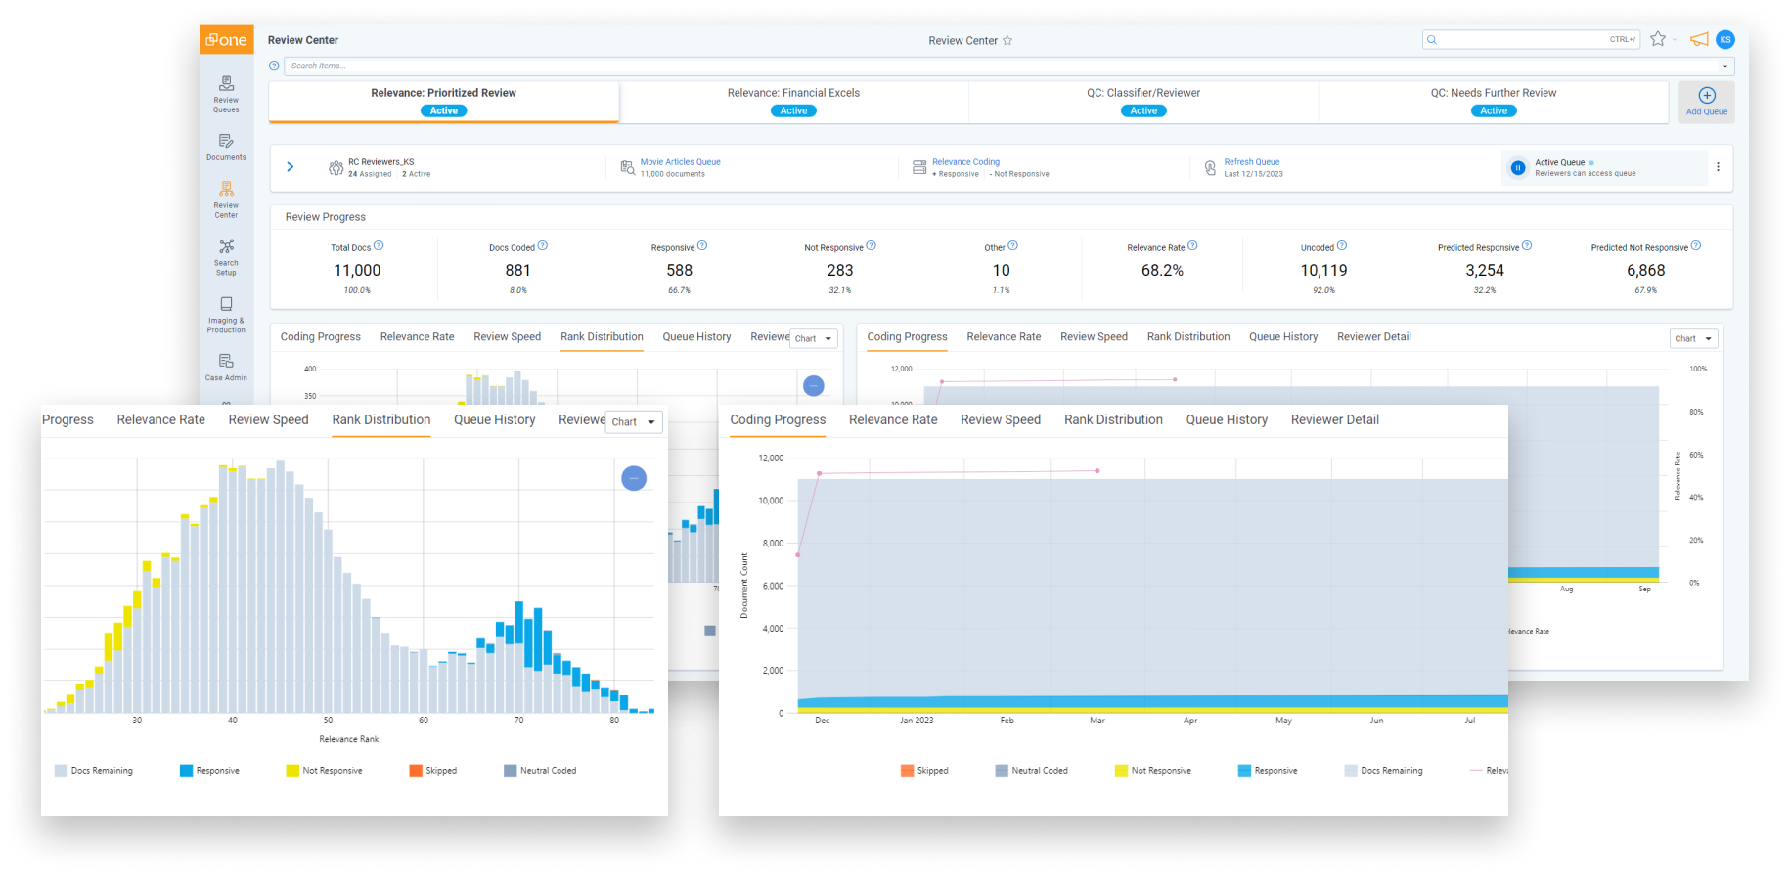Open the KS user avatar menu

click(x=1725, y=39)
